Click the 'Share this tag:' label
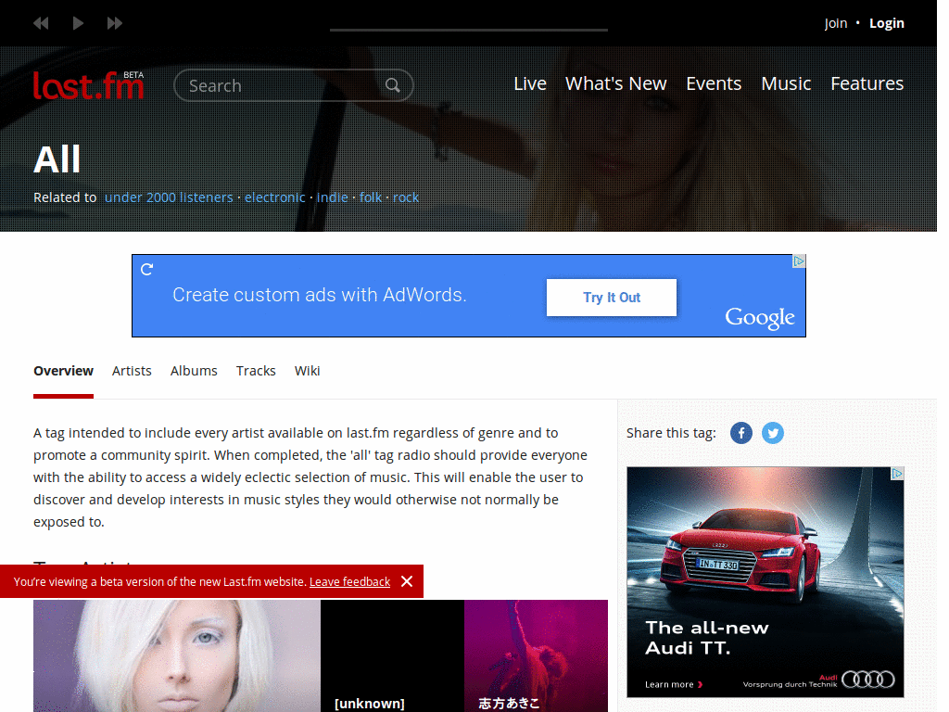The image size is (949, 712). pos(671,433)
